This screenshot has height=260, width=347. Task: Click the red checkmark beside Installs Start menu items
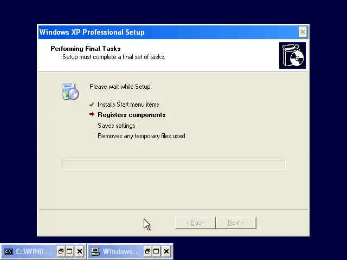click(92, 105)
